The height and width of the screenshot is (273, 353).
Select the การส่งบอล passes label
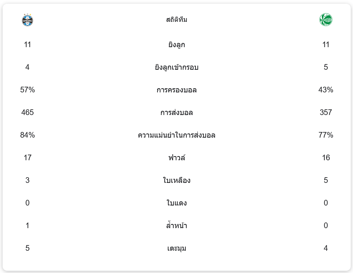pos(176,113)
